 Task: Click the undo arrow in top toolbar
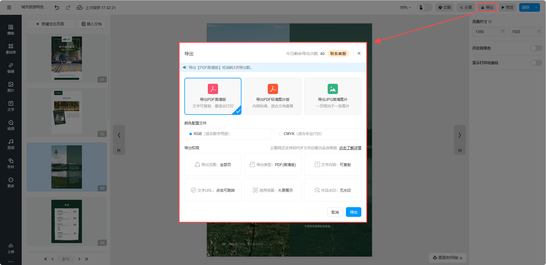tap(57, 8)
